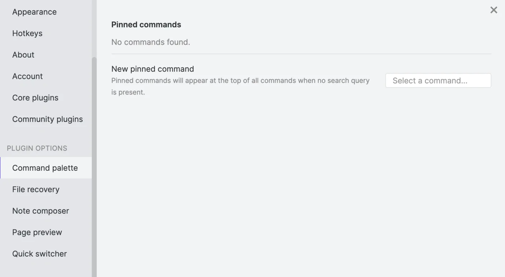
Task: Click the 'New pinned command' setting label
Action: pos(153,69)
